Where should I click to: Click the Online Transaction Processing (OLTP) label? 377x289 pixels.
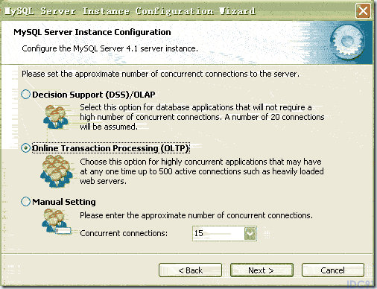111,148
